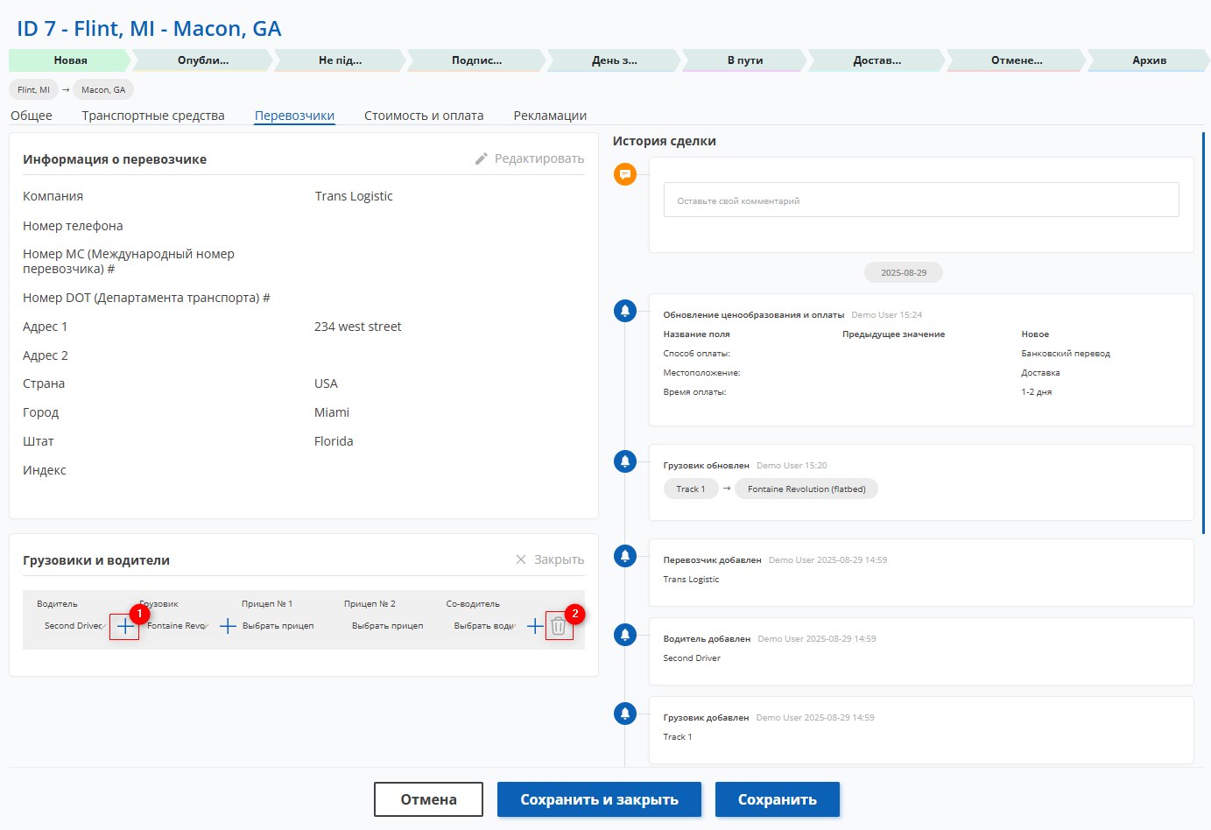
Task: Click the plus icon beside the co-driver field
Action: tap(535, 626)
